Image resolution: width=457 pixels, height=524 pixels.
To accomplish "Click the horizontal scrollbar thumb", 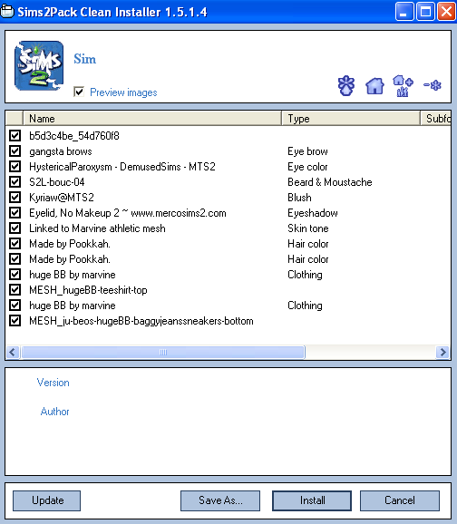I will tap(163, 352).
